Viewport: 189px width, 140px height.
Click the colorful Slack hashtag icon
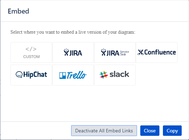103,75
